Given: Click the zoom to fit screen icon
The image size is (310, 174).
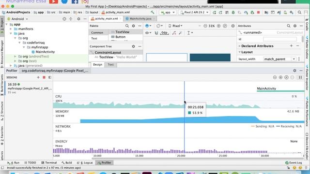Looking at the screenshot, I should click(225, 26).
